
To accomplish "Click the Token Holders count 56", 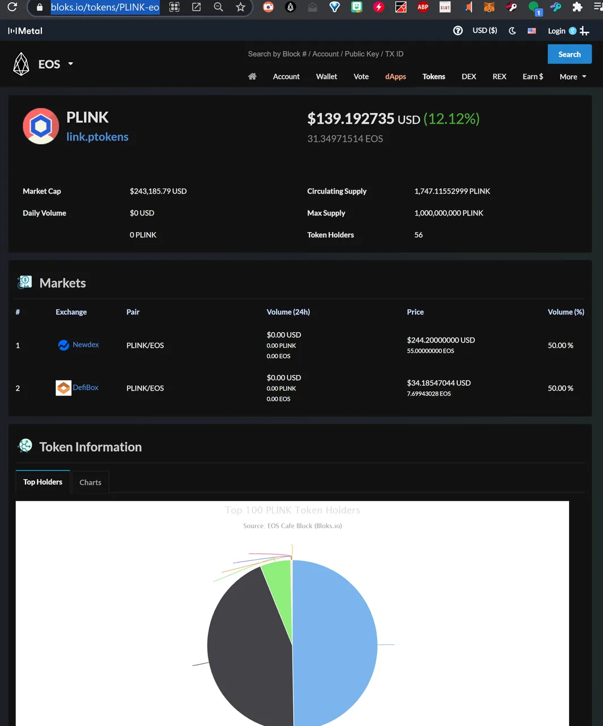I will pos(418,235).
